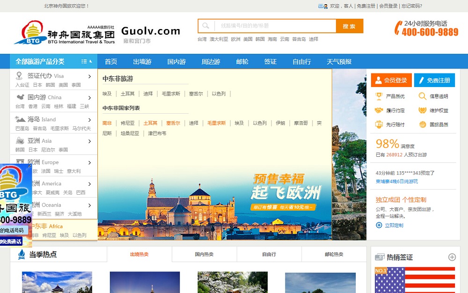
Task: Click the orange 搜索 button
Action: (349, 26)
